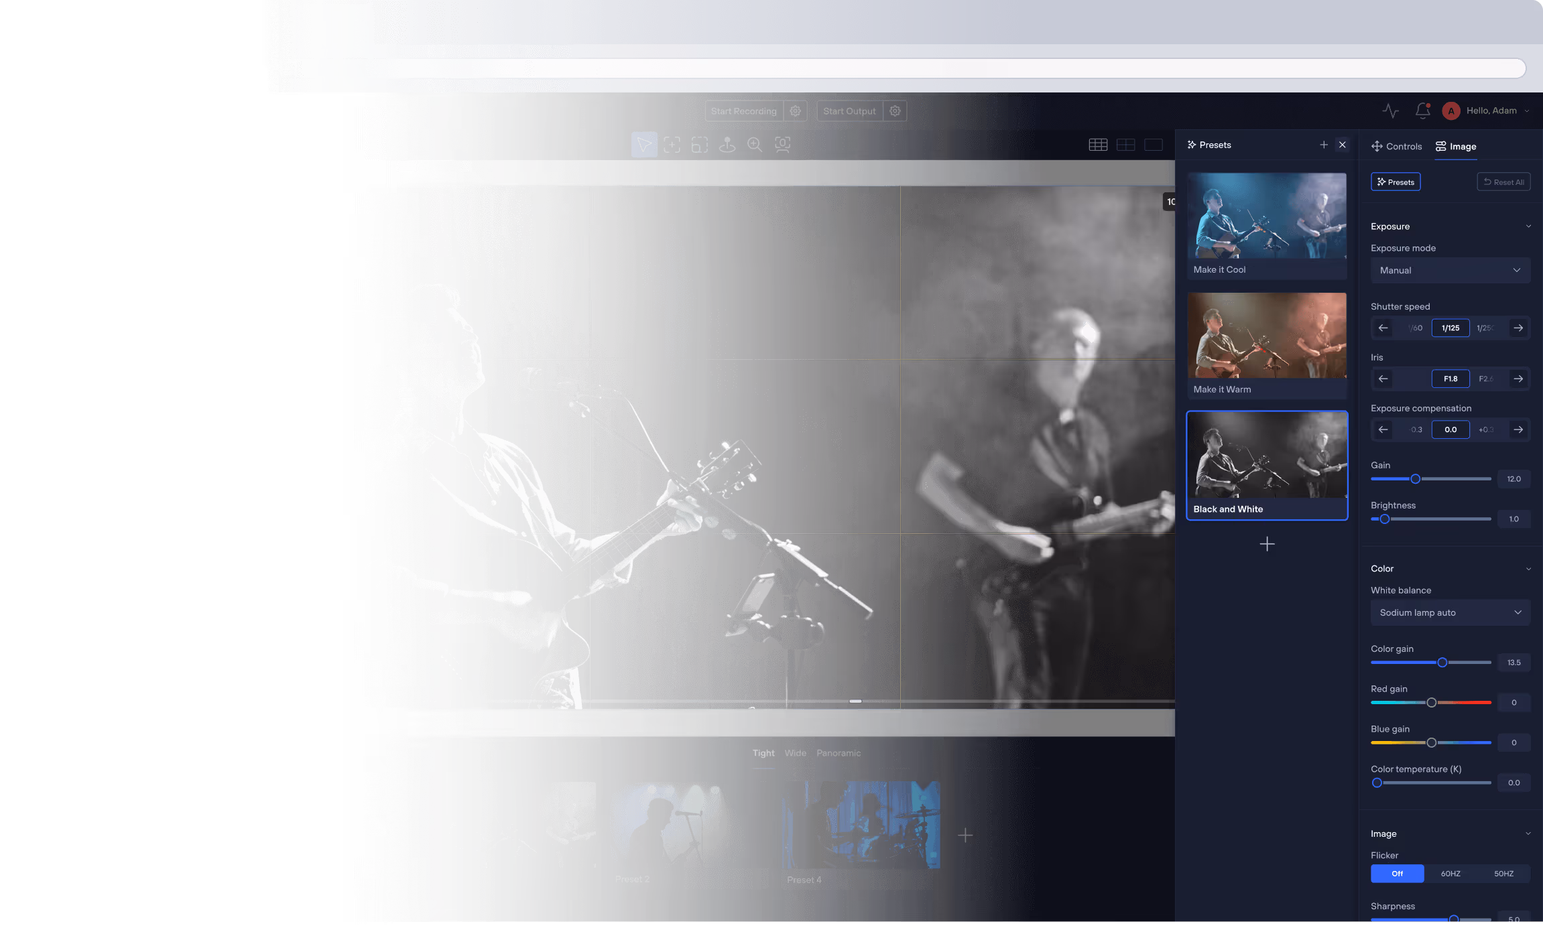Set Flicker to 50HZ
Screen dimensions: 1543x942
pos(1503,874)
